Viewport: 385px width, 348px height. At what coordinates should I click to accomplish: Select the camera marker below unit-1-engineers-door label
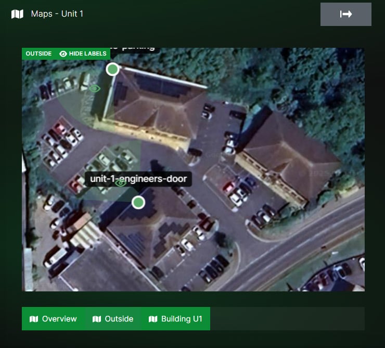click(x=138, y=203)
